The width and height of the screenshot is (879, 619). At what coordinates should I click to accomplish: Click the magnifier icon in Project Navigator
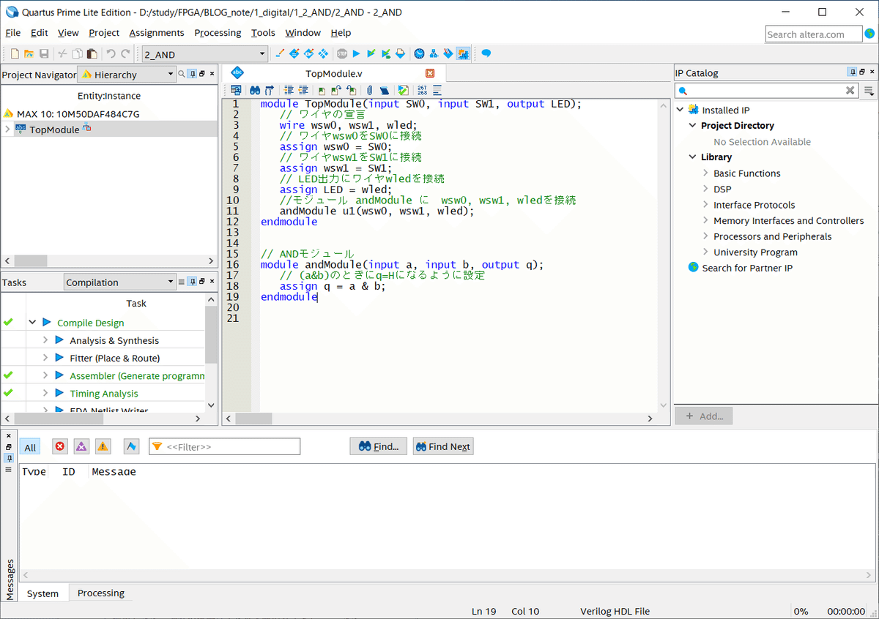click(181, 74)
